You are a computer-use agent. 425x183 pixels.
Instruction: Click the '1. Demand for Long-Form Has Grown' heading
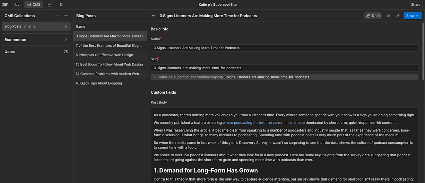point(206,171)
